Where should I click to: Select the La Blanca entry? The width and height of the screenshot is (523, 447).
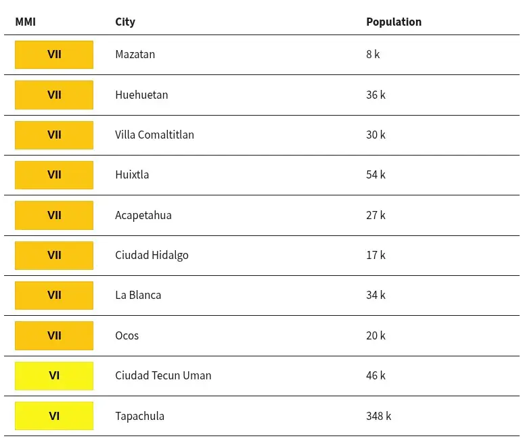[138, 295]
